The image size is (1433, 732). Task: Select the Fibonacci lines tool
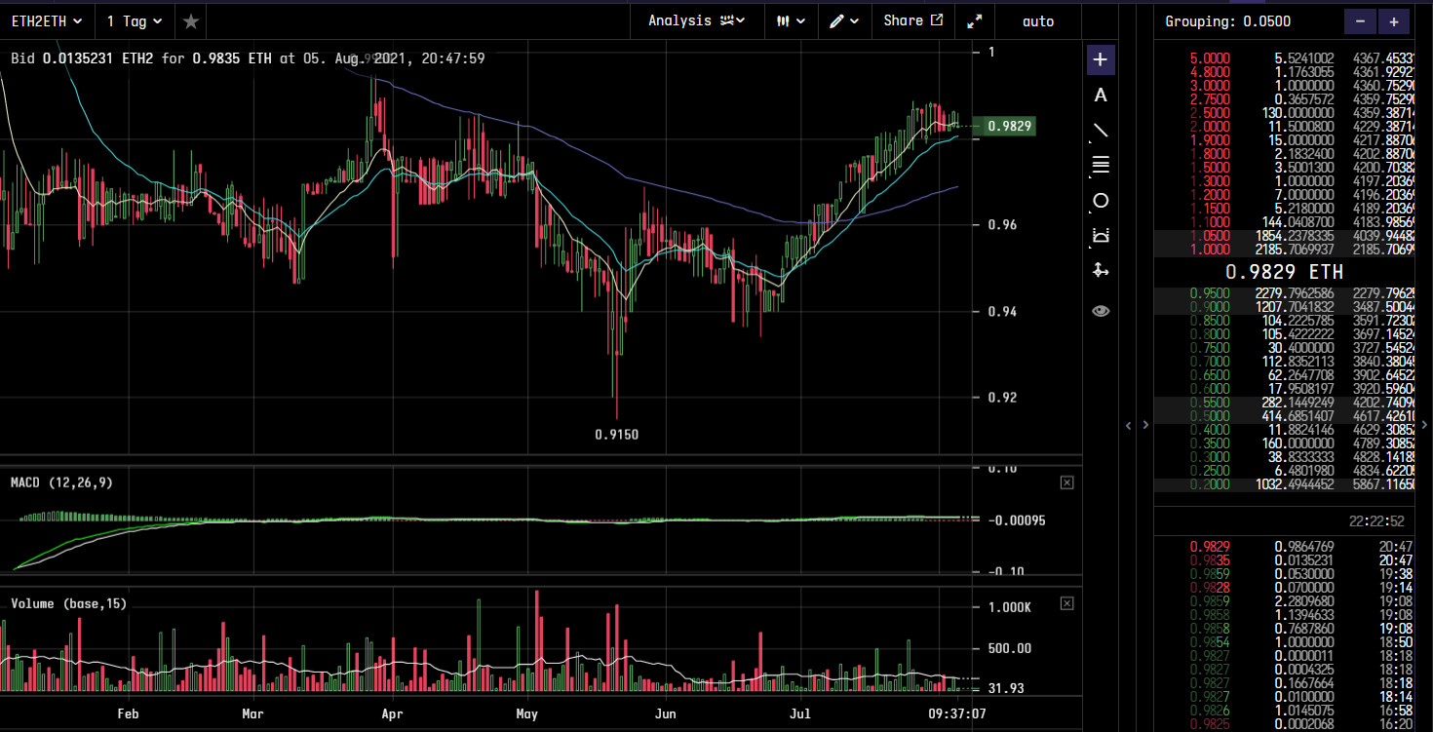click(x=1101, y=165)
